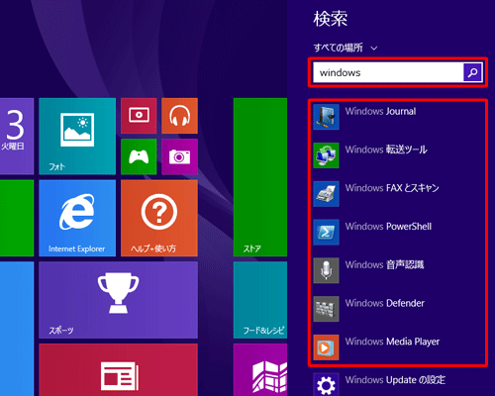Open the camera tile

(179, 156)
